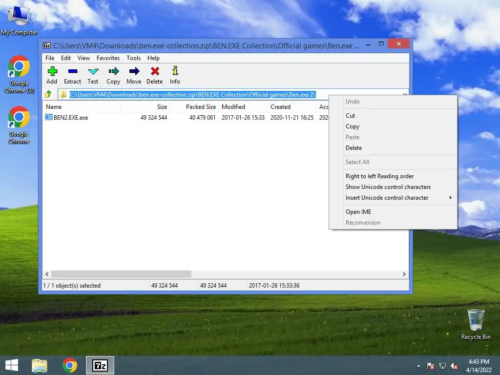Open the File menu
Viewport: 500px width, 375px height.
coord(50,58)
